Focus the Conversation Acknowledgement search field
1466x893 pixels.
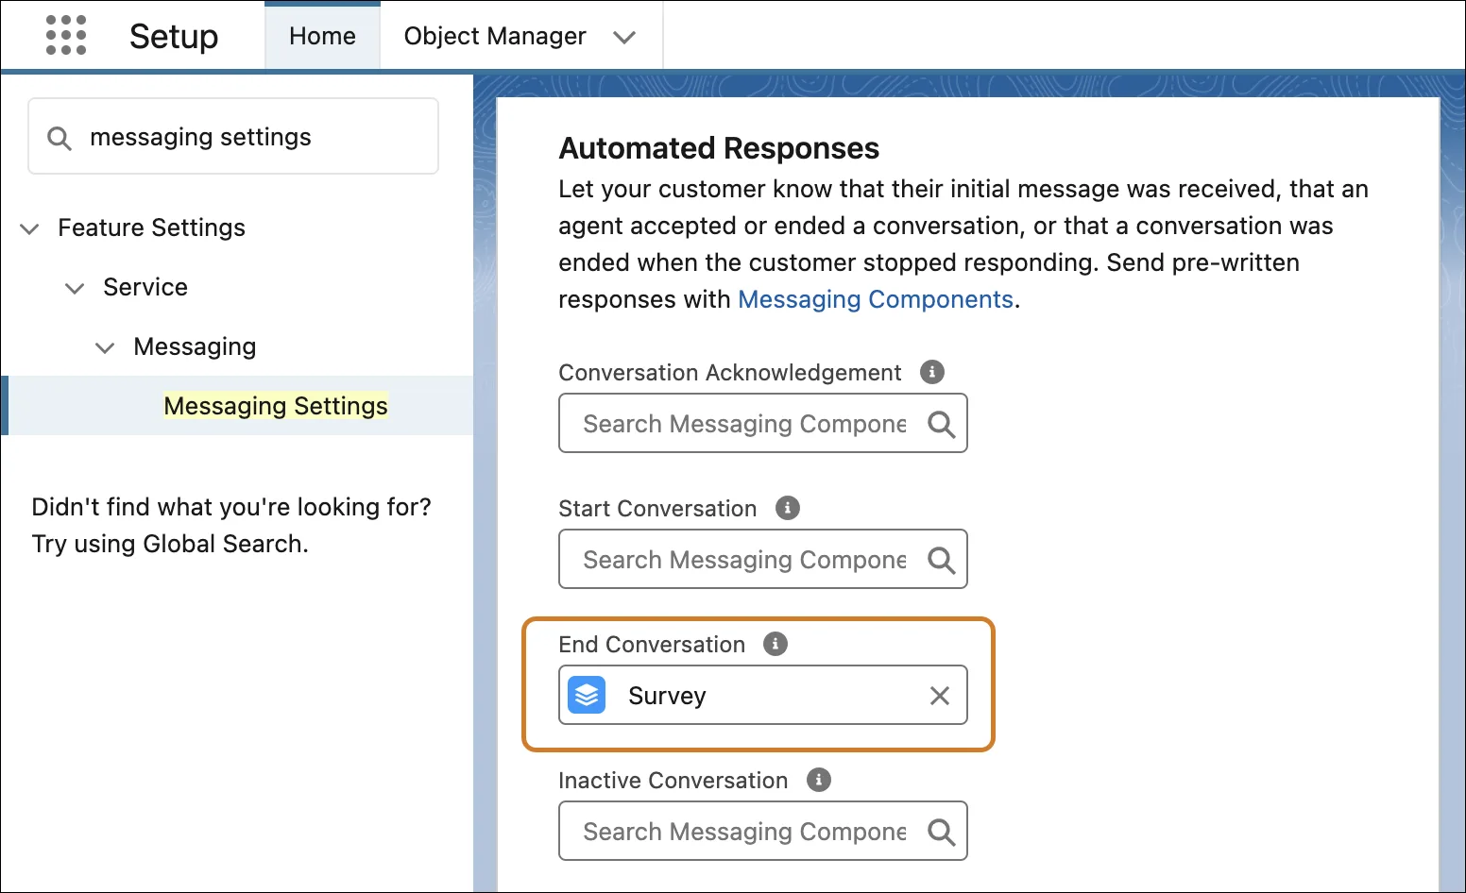pyautogui.click(x=763, y=423)
